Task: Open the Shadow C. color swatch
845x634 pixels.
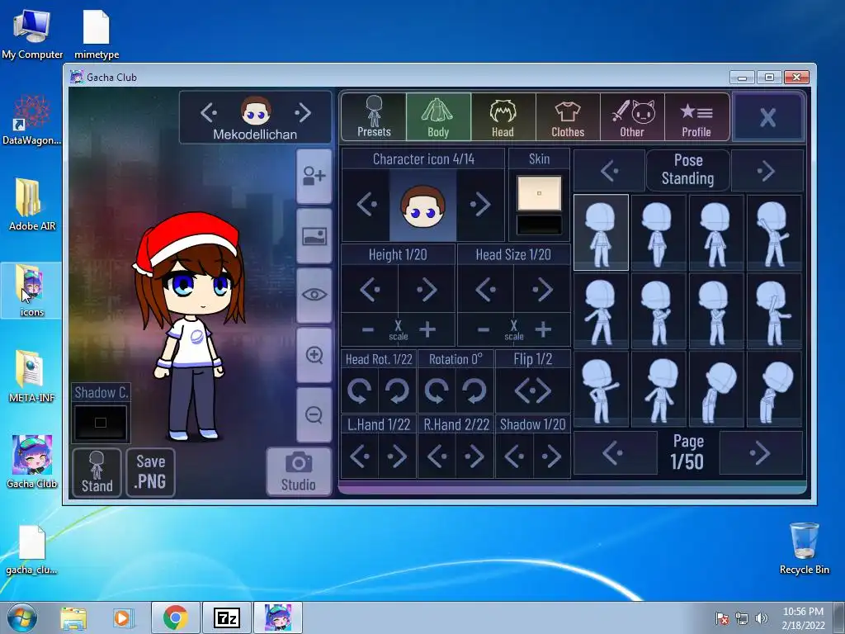Action: pyautogui.click(x=101, y=423)
